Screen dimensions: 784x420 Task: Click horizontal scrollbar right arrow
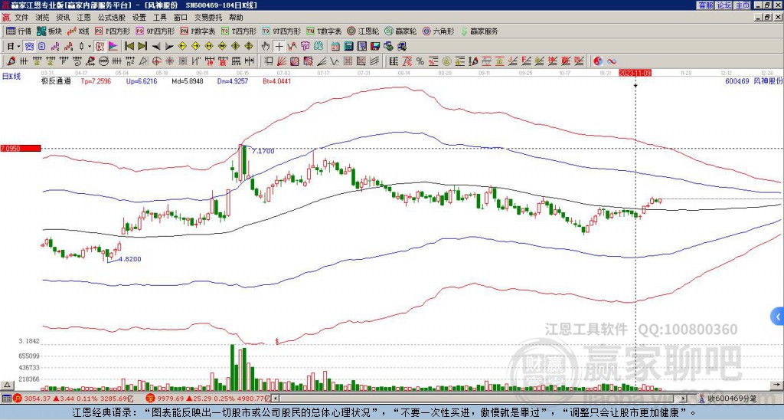click(x=684, y=399)
